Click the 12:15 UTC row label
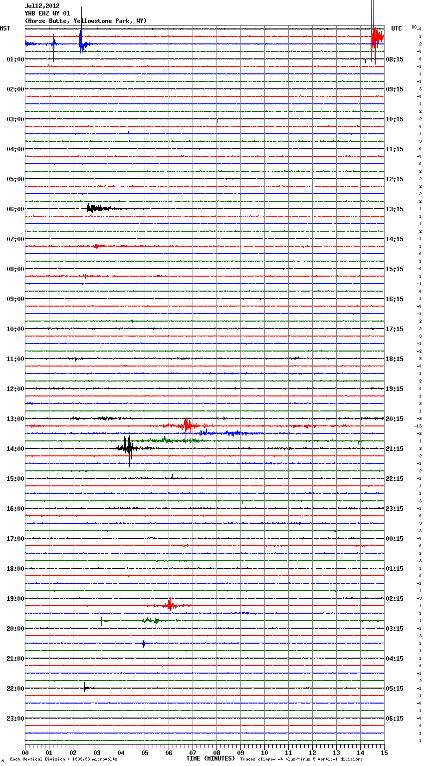The image size is (424, 766). [395, 179]
